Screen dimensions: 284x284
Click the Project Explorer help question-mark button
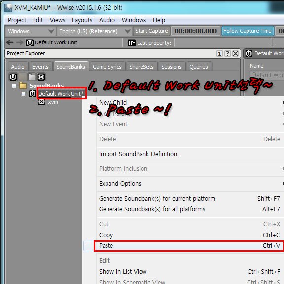point(227,53)
